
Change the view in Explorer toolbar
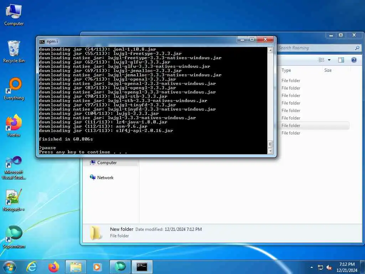coord(322,60)
